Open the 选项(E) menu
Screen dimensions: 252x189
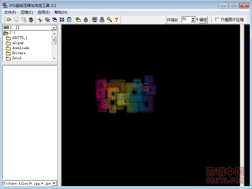pos(44,12)
